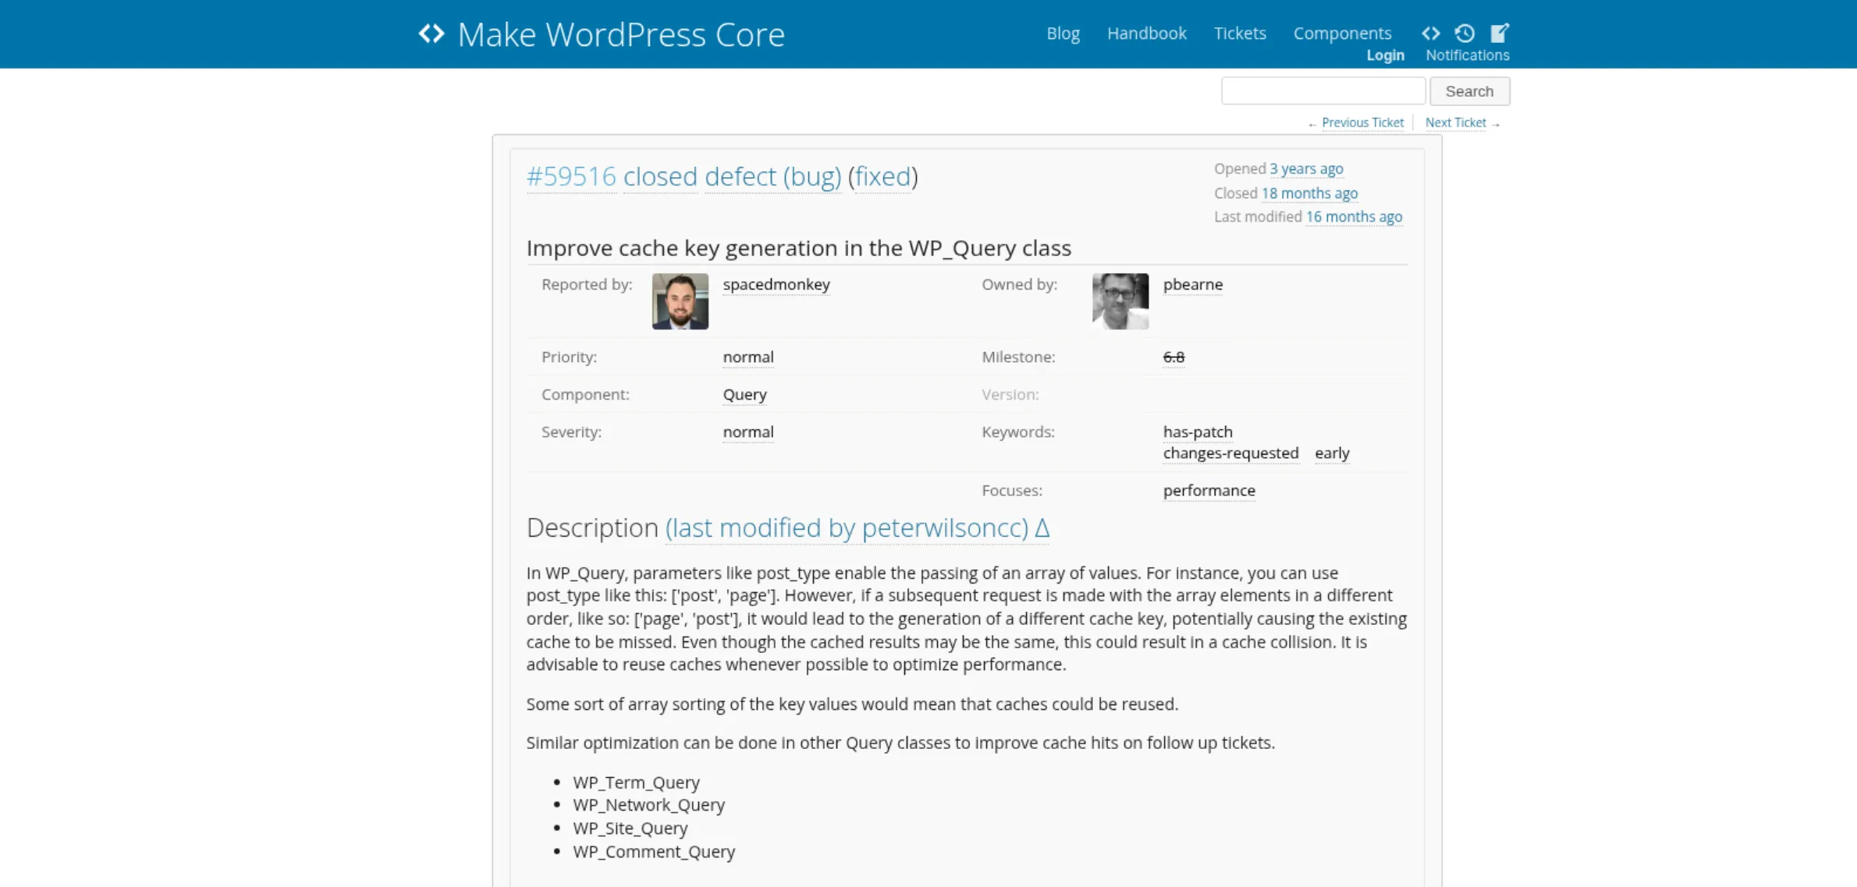Screen dimensions: 1857x887
Task: Open the Handbook menu item
Action: pyautogui.click(x=1146, y=34)
